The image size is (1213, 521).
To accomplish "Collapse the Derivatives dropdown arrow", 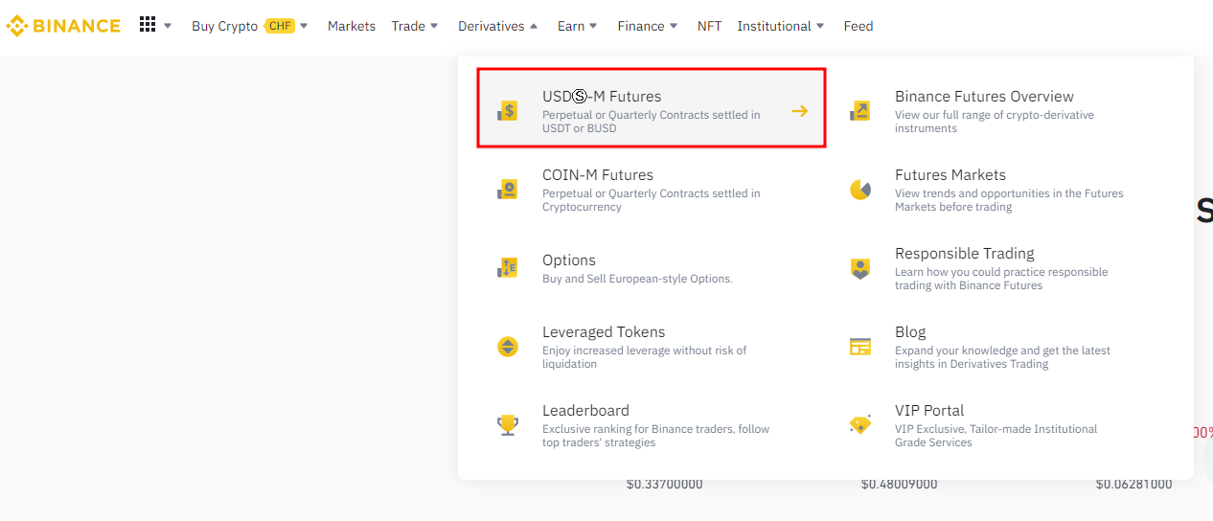I will point(534,26).
